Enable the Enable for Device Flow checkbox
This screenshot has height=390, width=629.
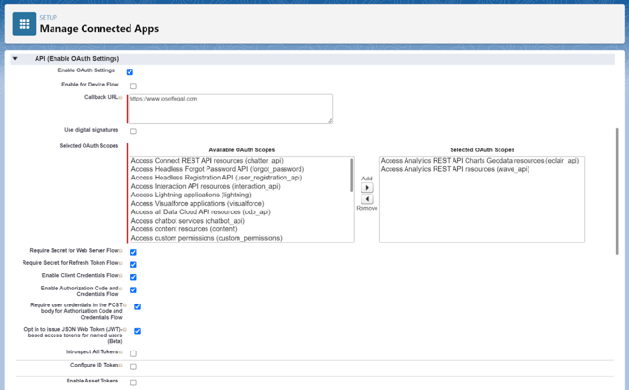(x=133, y=86)
